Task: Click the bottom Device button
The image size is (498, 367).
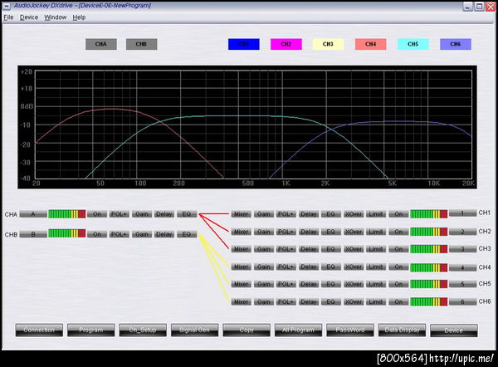Action: coord(454,330)
